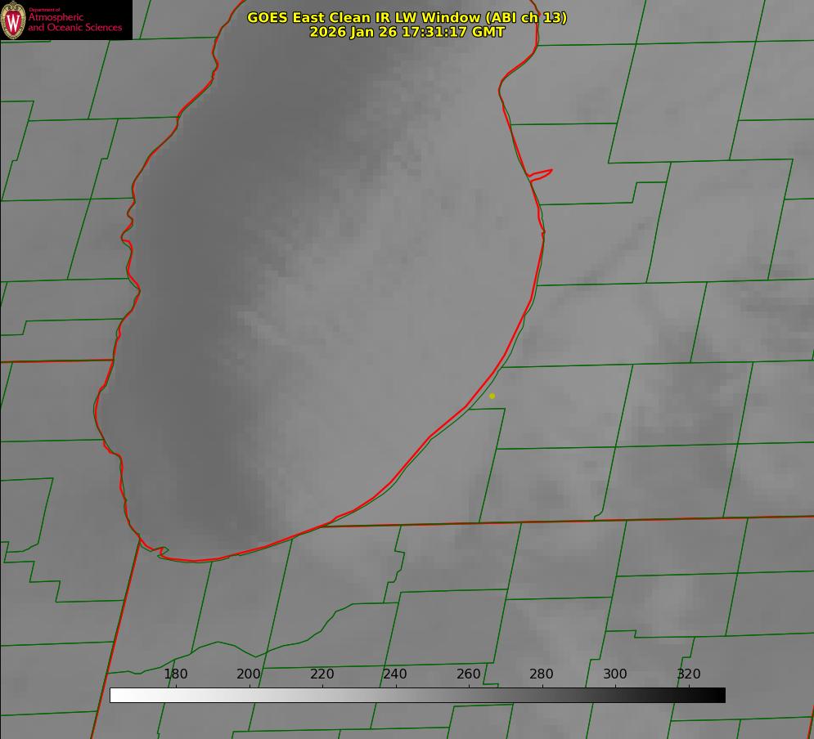Image resolution: width=814 pixels, height=739 pixels.
Task: Click the '2026 Jan 26 17:31:17 GMT' timestamp
Action: 407,32
